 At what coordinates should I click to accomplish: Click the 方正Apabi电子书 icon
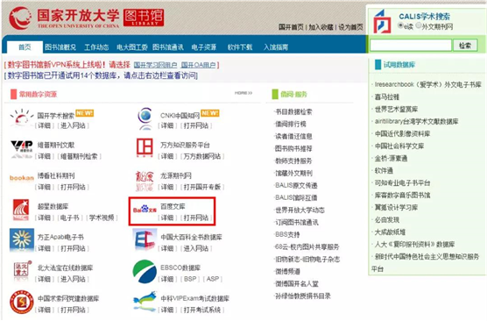(22, 239)
